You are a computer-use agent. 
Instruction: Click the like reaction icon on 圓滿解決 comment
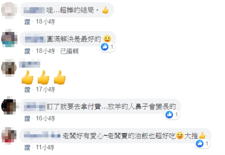pyautogui.click(x=105, y=47)
